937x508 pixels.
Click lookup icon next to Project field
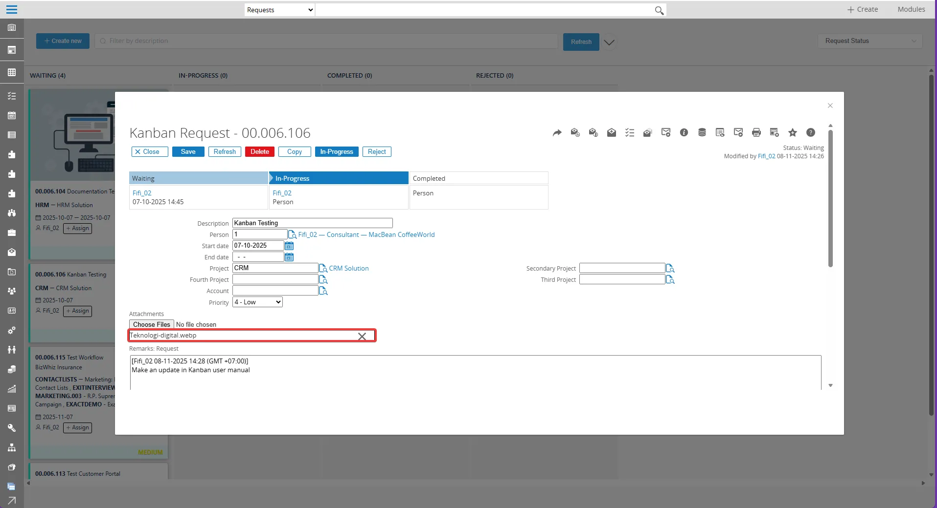click(x=323, y=268)
